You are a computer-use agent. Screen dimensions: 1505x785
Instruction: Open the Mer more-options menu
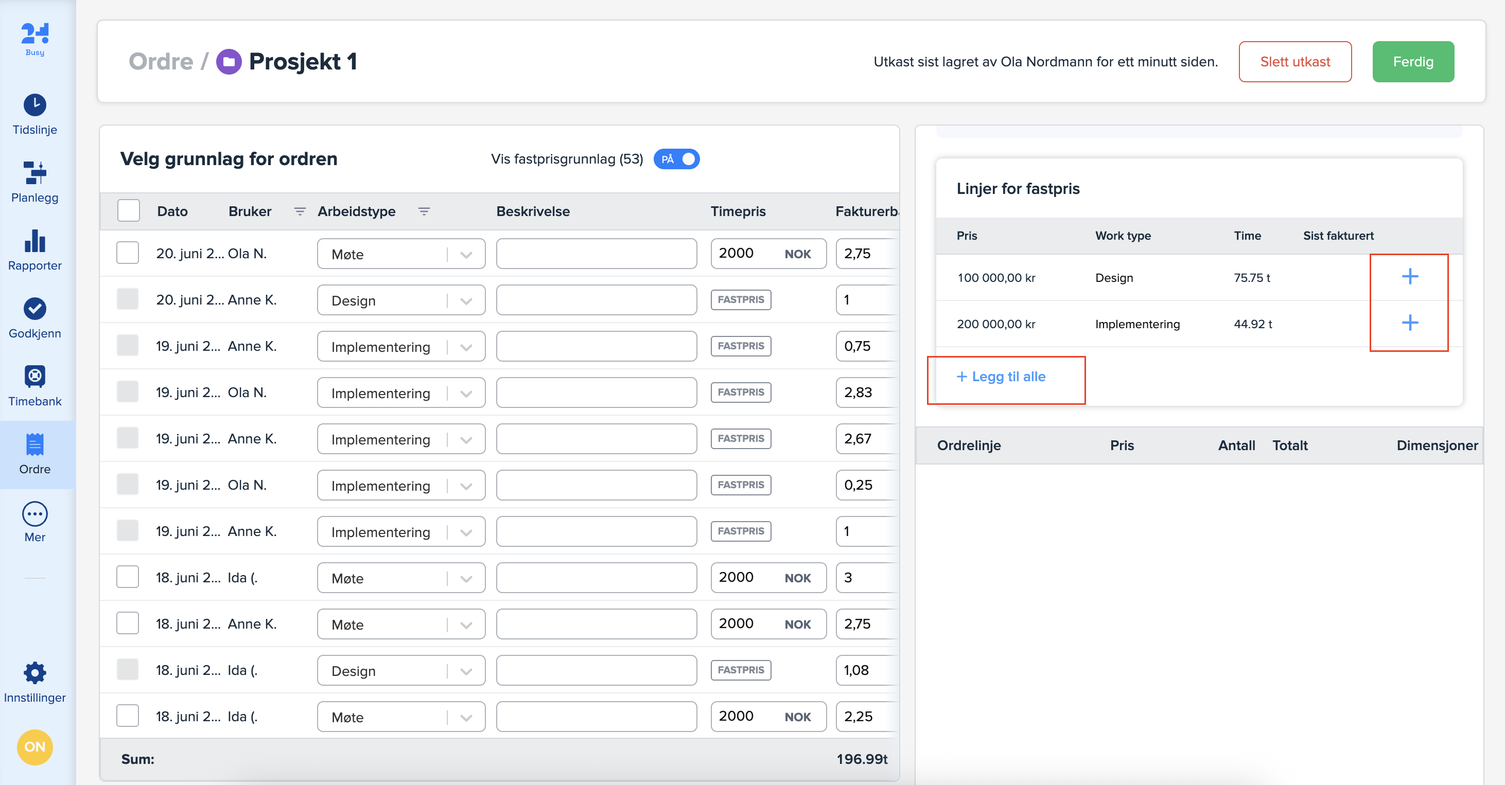[34, 514]
